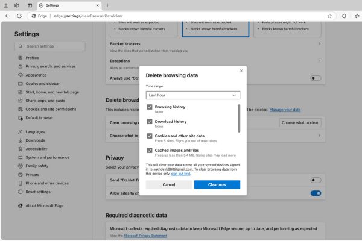362x241 pixels.
Task: Open Microsoft Privacy Statement link
Action: point(145,236)
